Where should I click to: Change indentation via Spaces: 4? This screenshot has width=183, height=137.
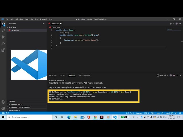pyautogui.click(x=139, y=113)
